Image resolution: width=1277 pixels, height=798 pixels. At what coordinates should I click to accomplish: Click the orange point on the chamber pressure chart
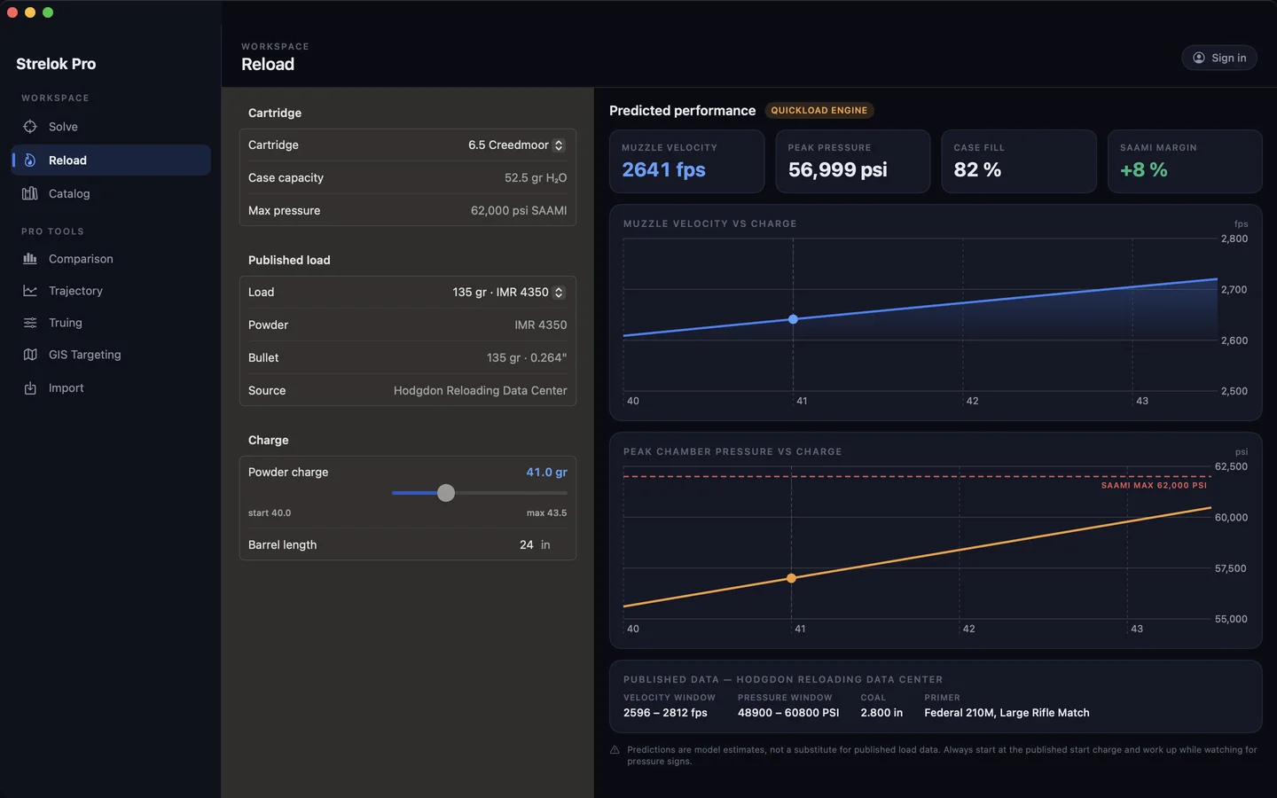[792, 578]
